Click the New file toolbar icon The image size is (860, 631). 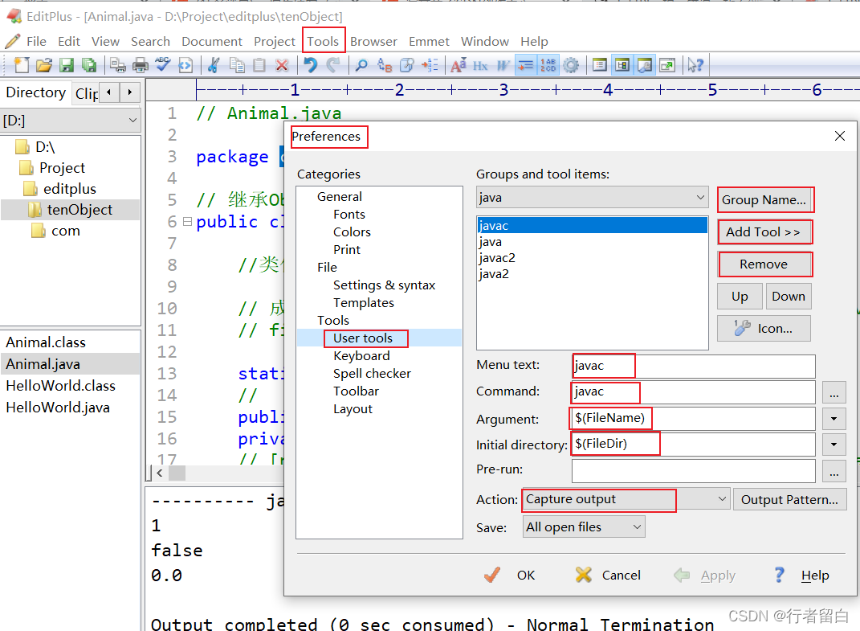tap(22, 65)
